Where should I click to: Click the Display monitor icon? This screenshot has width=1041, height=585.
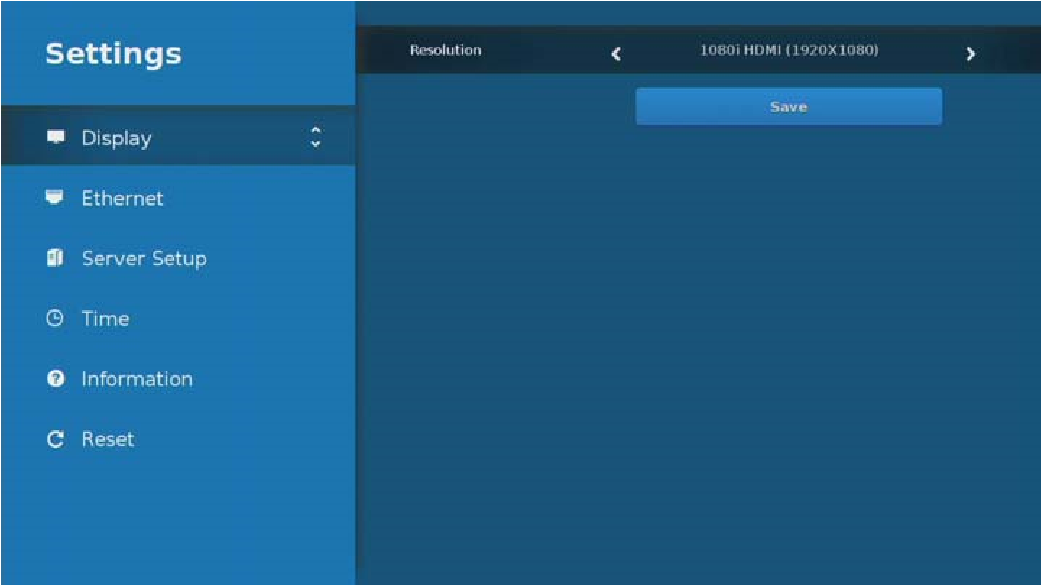[56, 137]
